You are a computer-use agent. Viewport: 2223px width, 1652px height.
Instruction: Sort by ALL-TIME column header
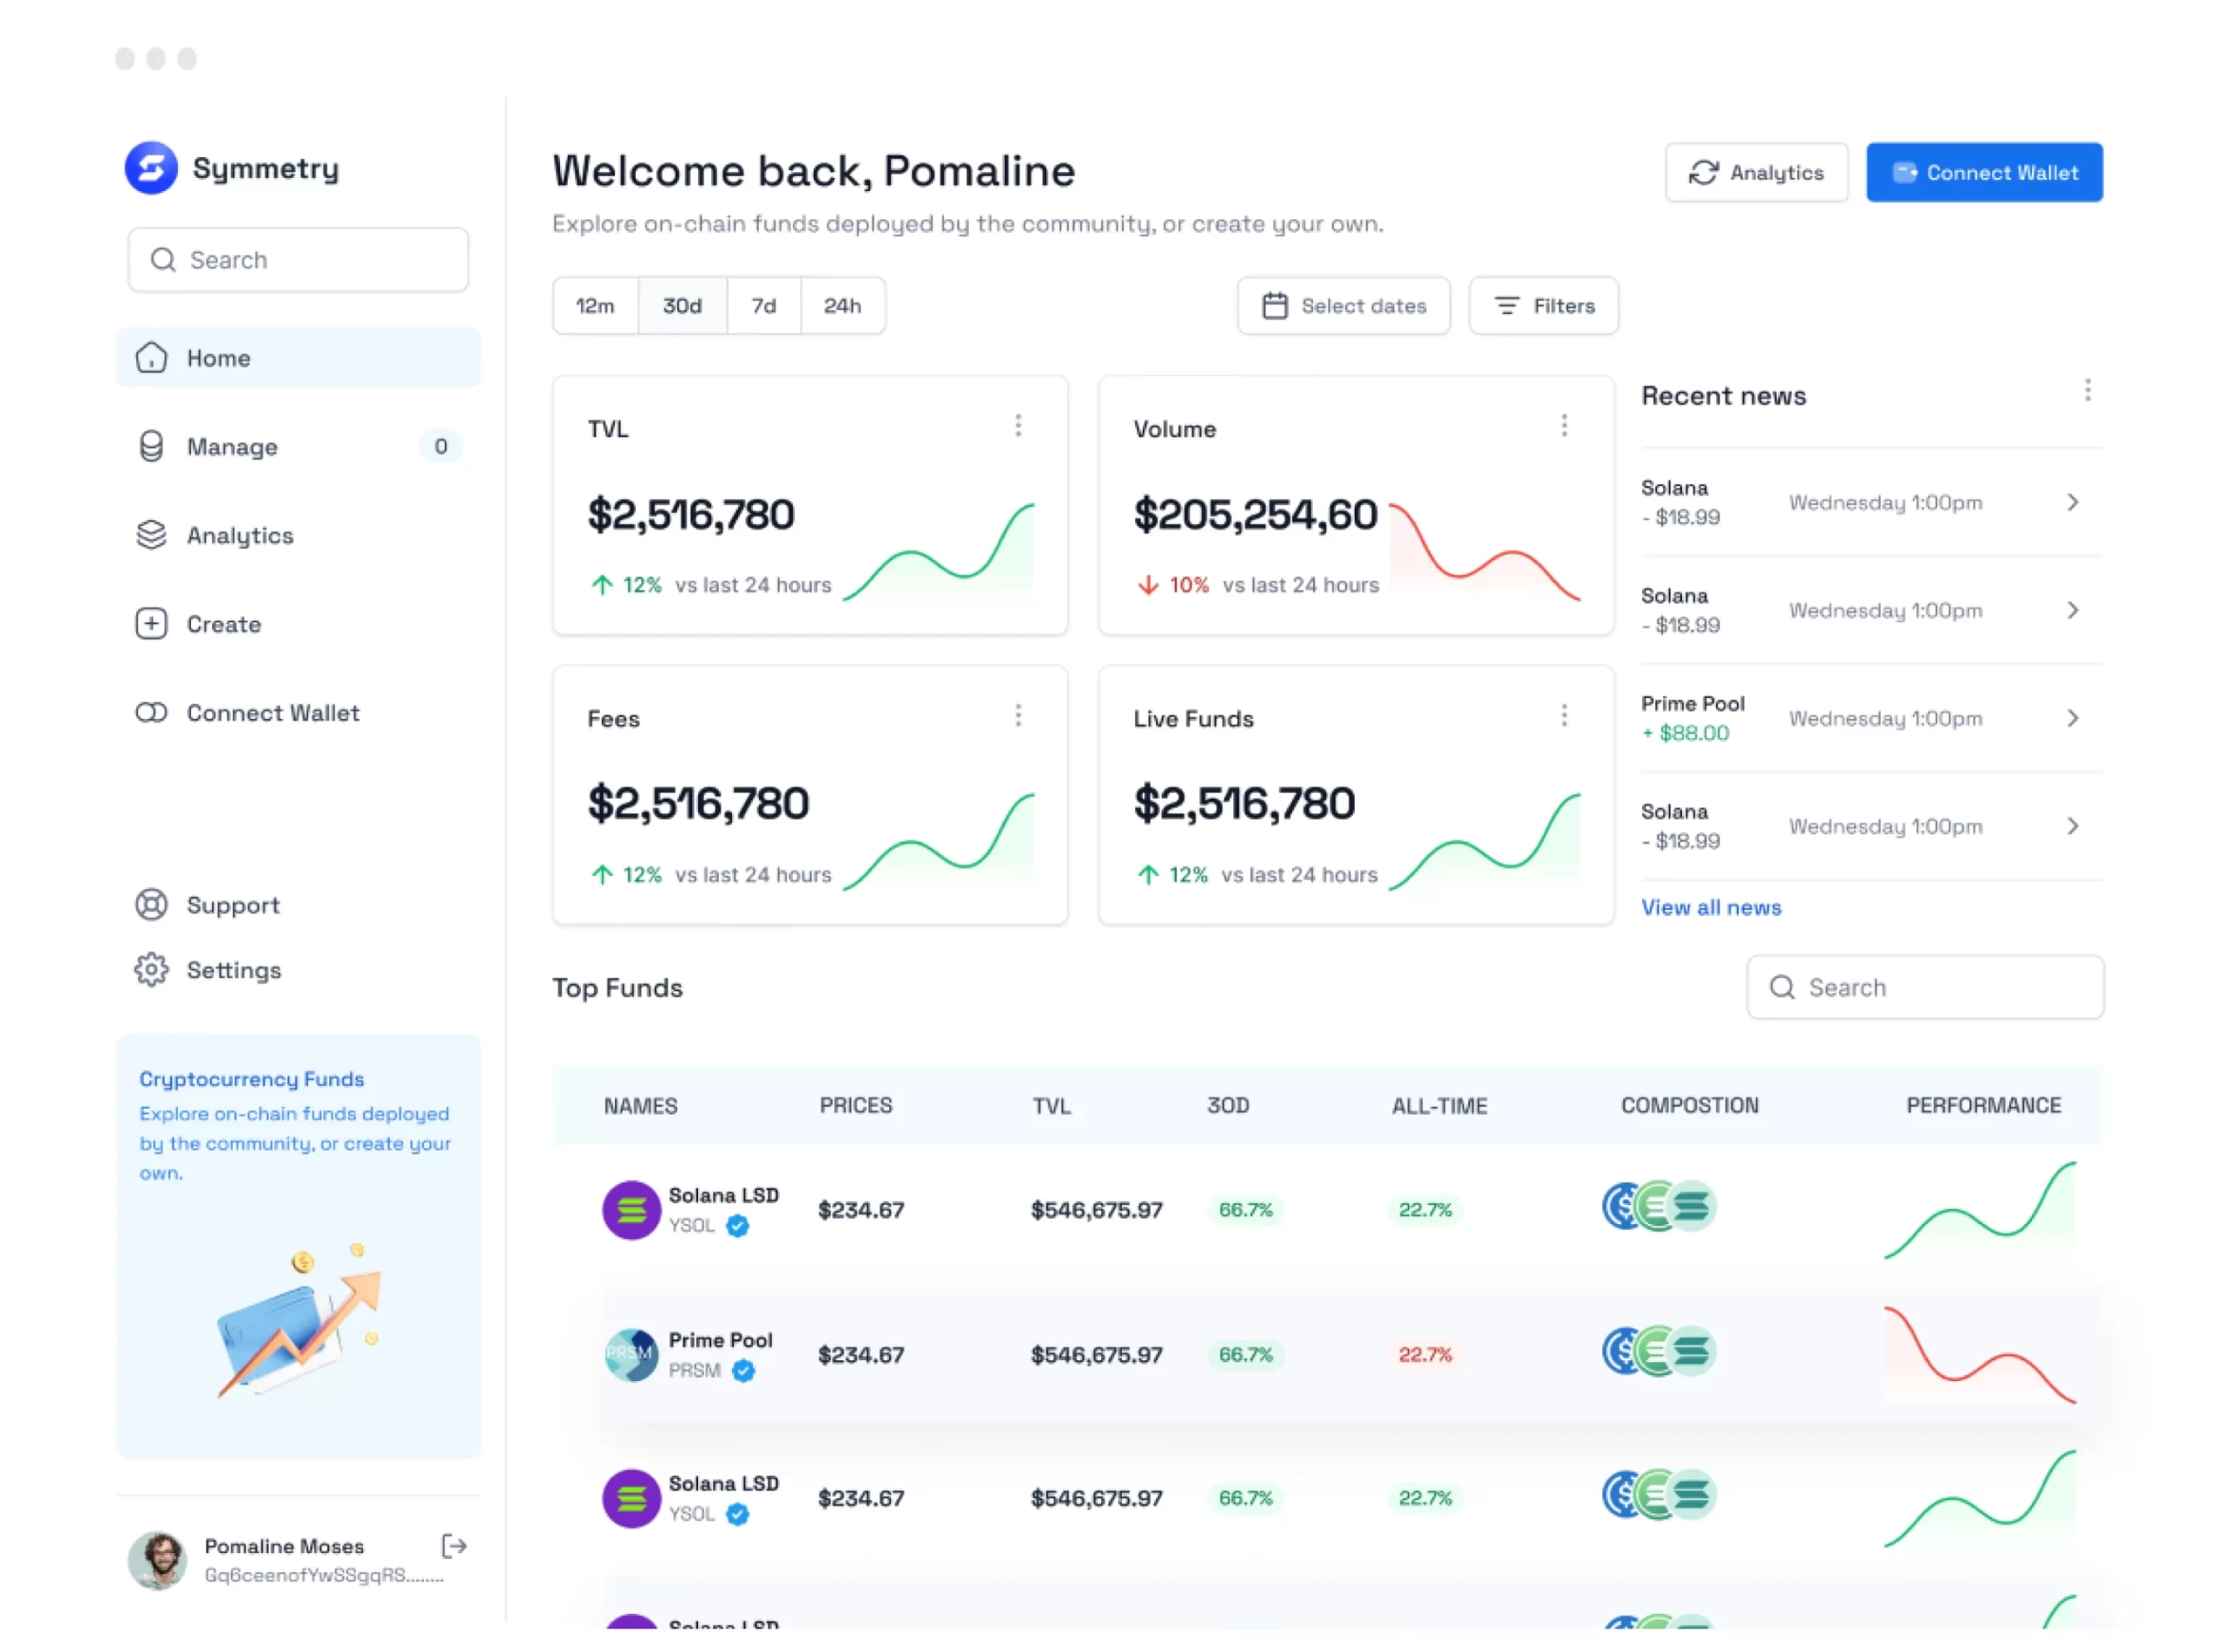click(x=1440, y=1106)
